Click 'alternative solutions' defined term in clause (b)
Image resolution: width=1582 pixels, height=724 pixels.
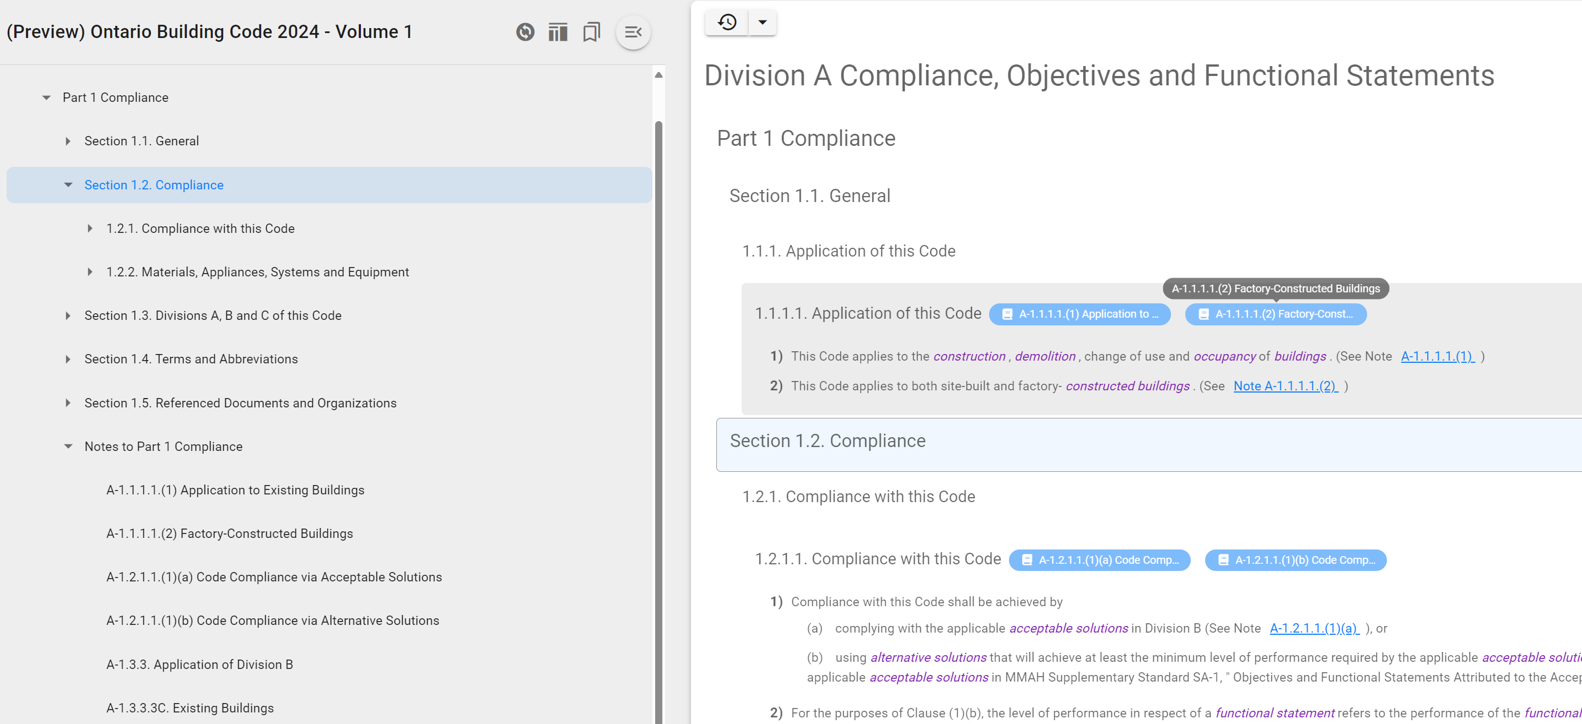[x=928, y=658]
